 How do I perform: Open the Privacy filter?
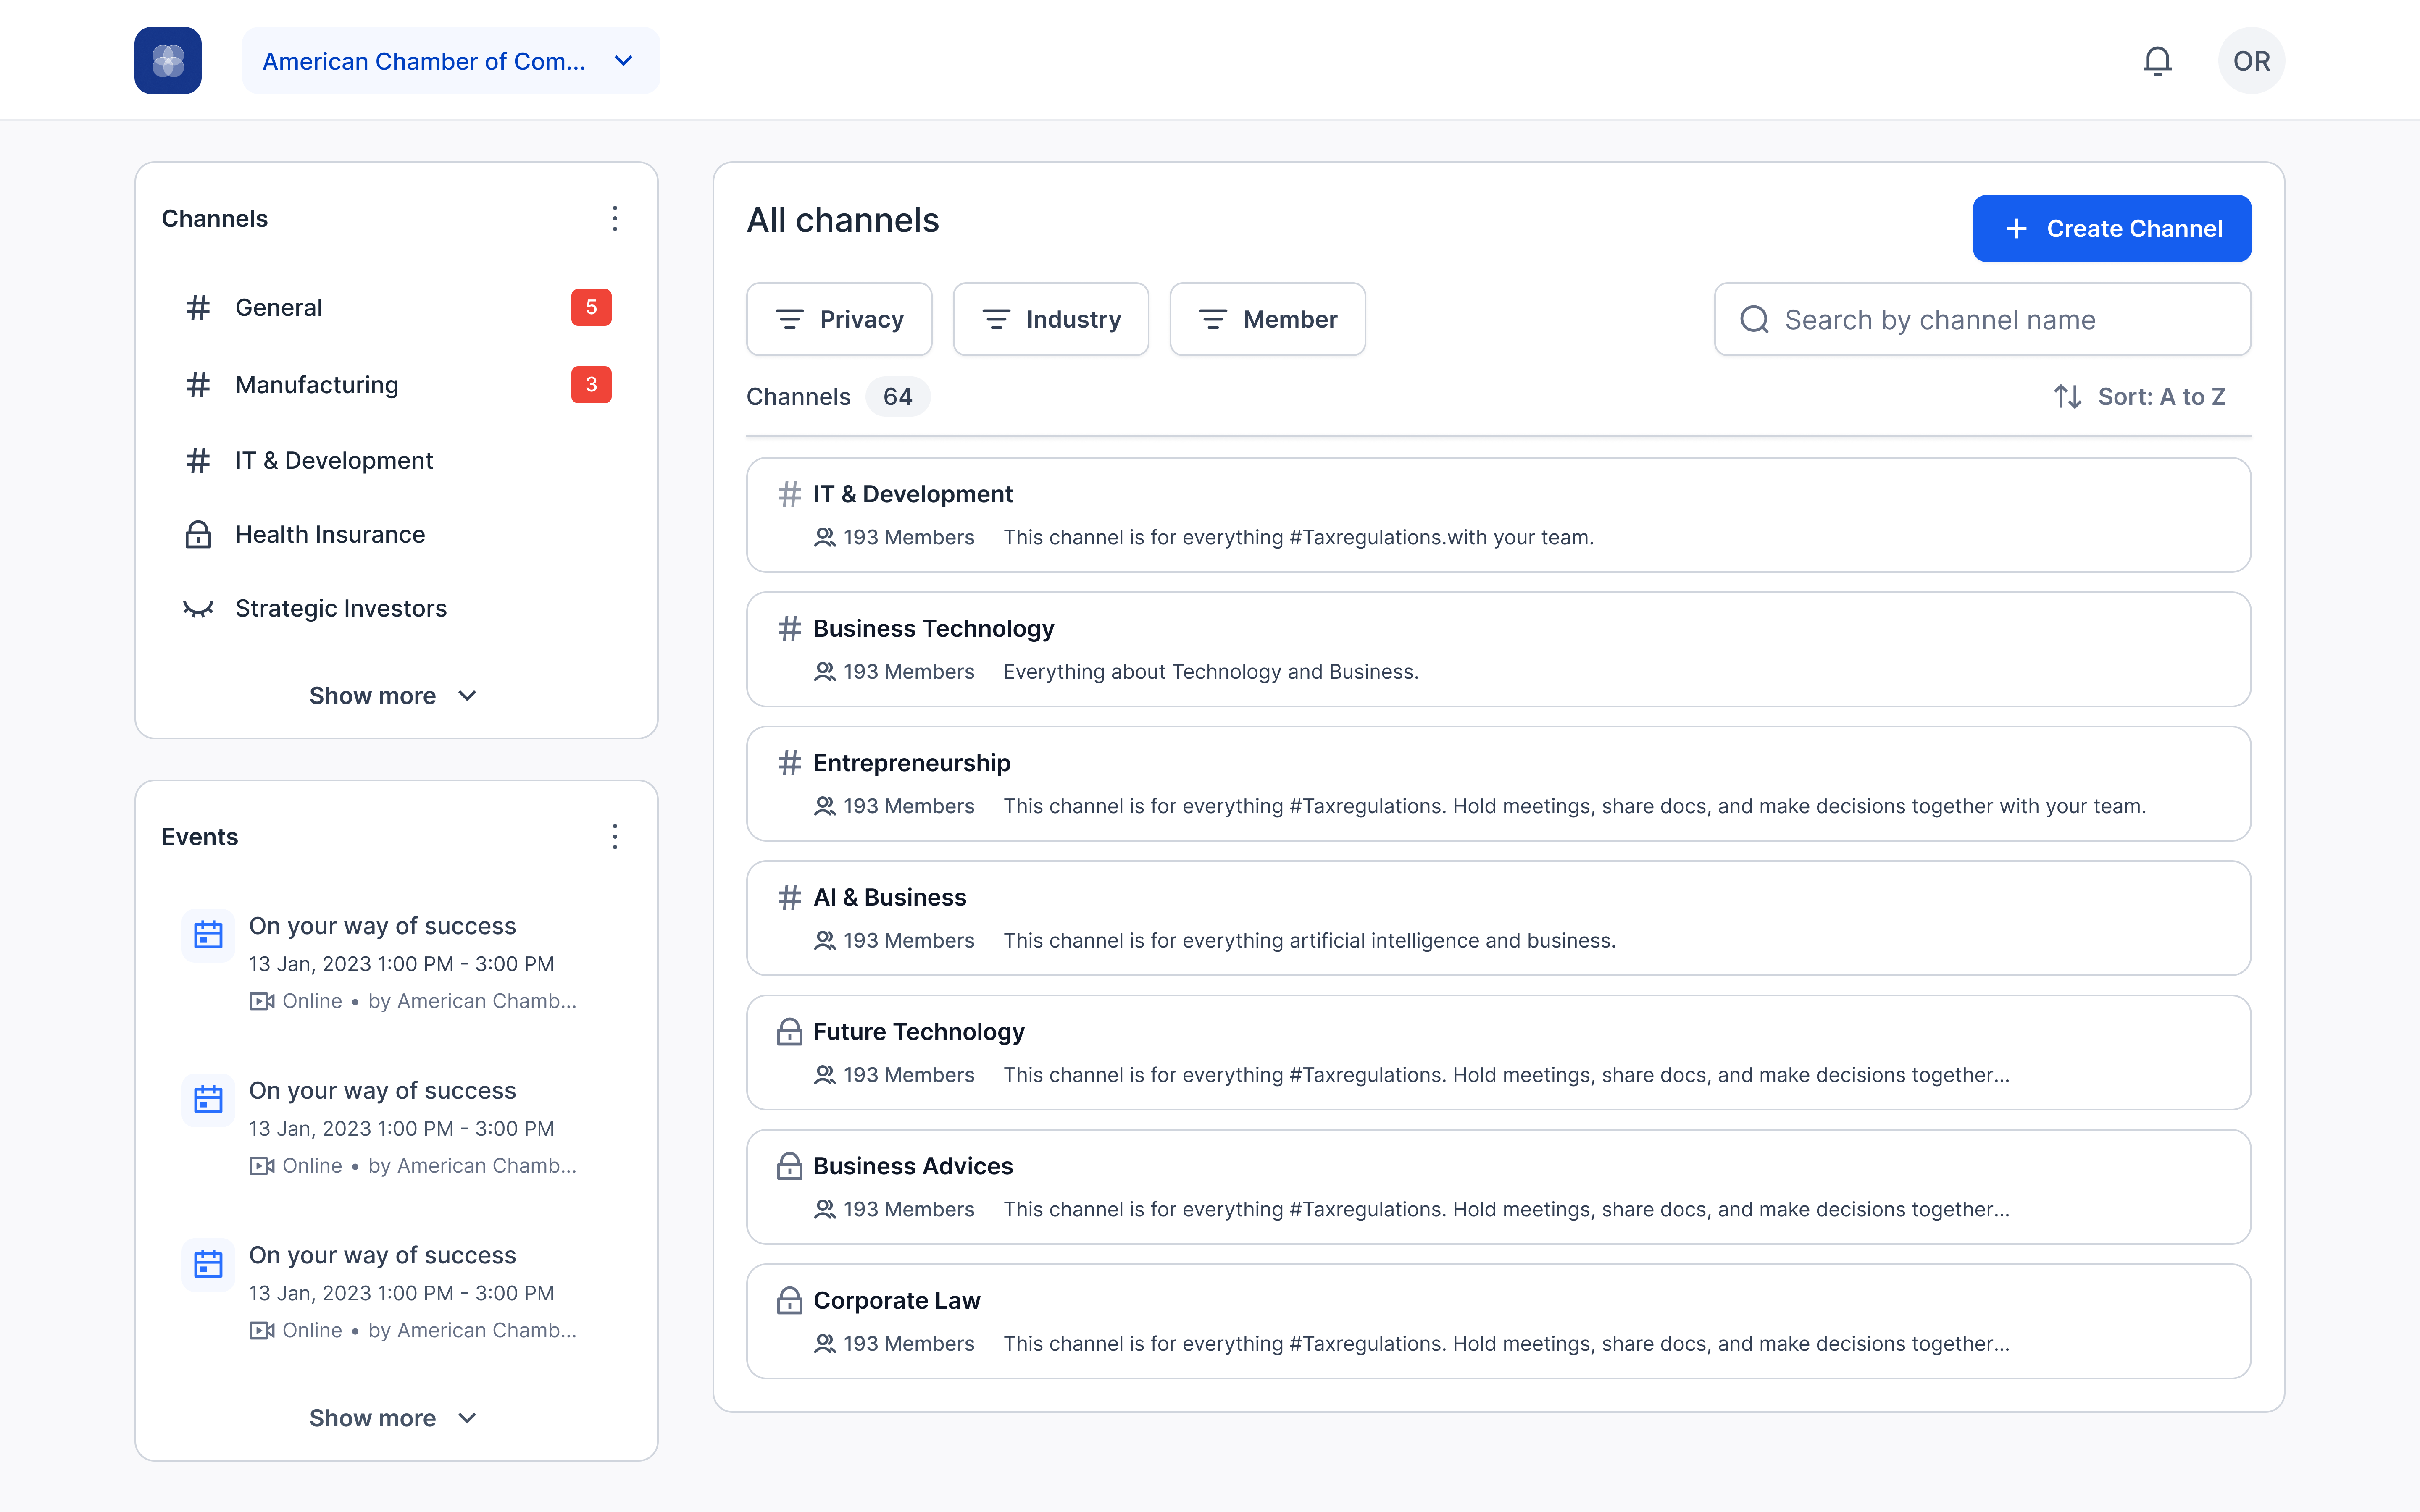point(839,319)
